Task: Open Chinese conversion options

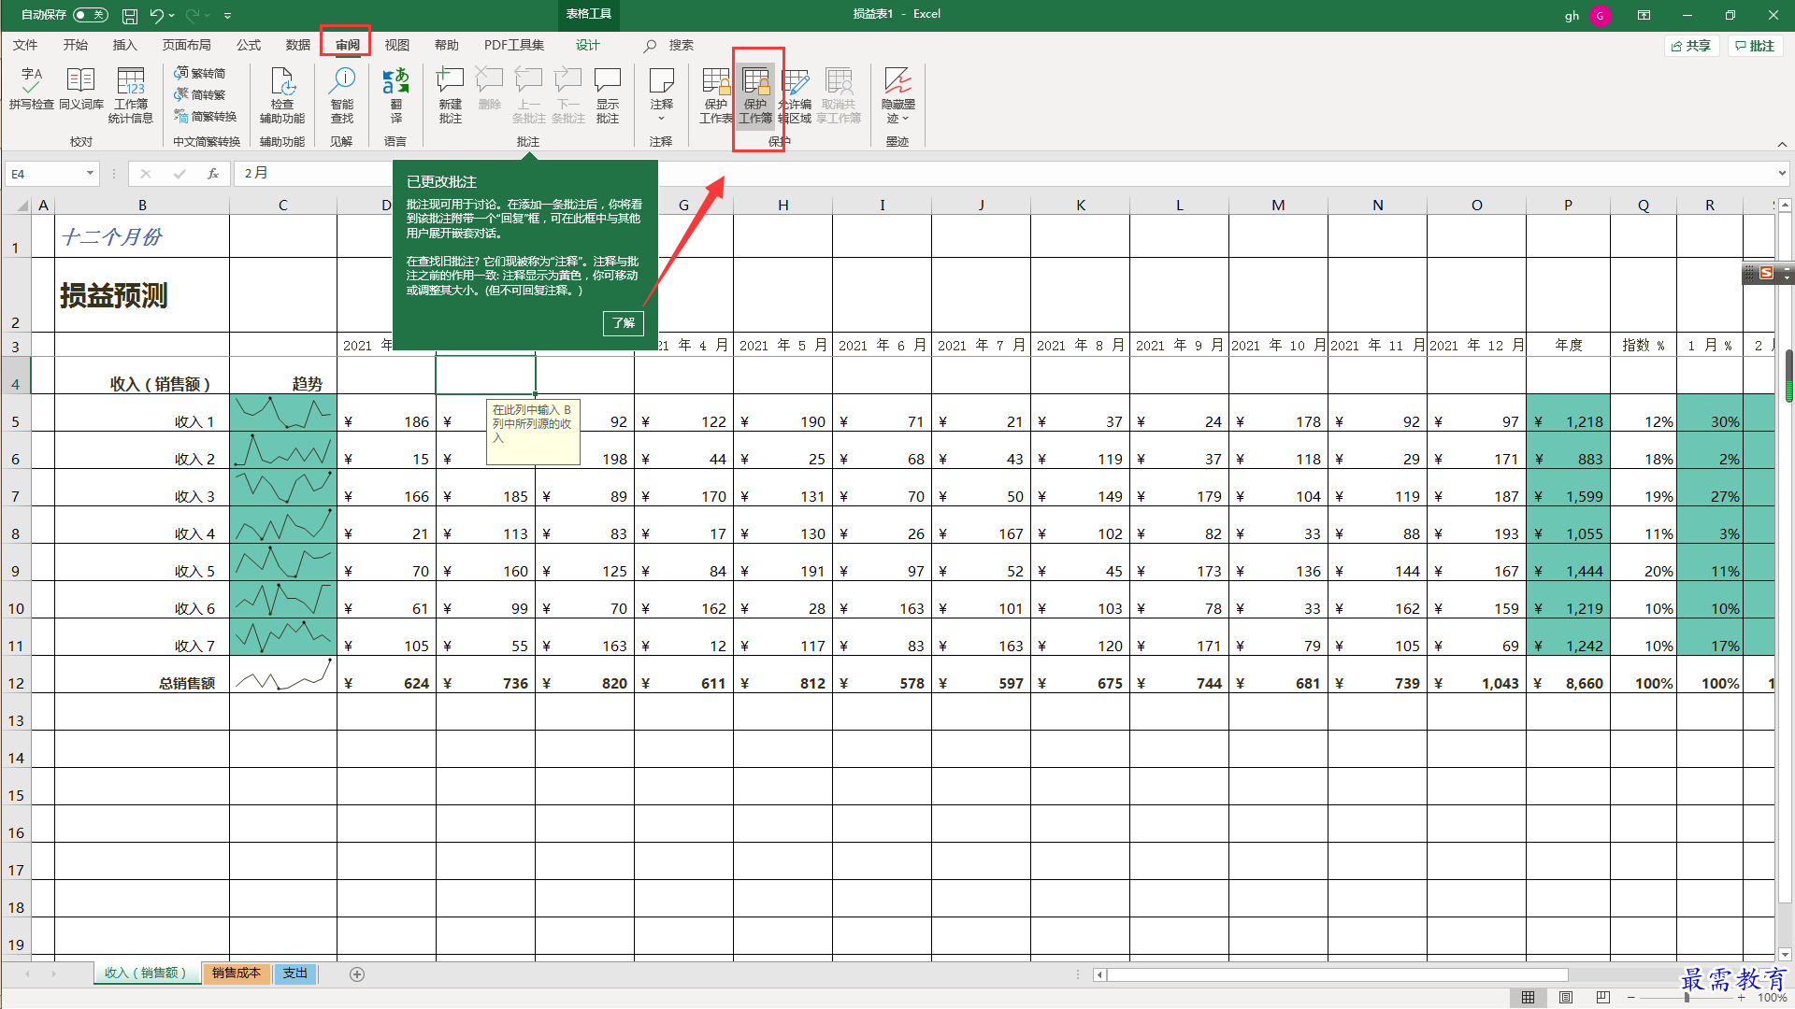Action: click(206, 116)
